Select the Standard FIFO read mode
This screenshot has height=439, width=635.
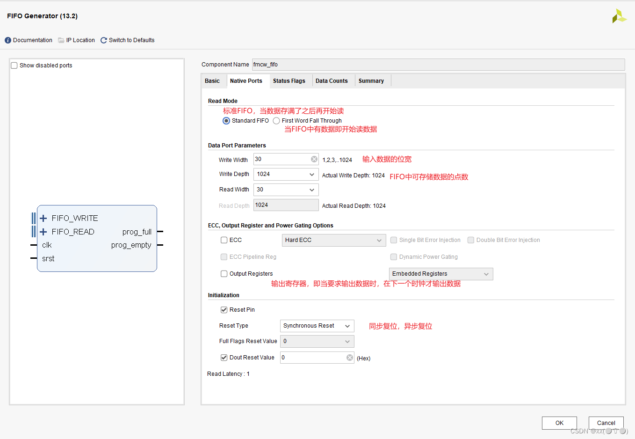pos(226,121)
